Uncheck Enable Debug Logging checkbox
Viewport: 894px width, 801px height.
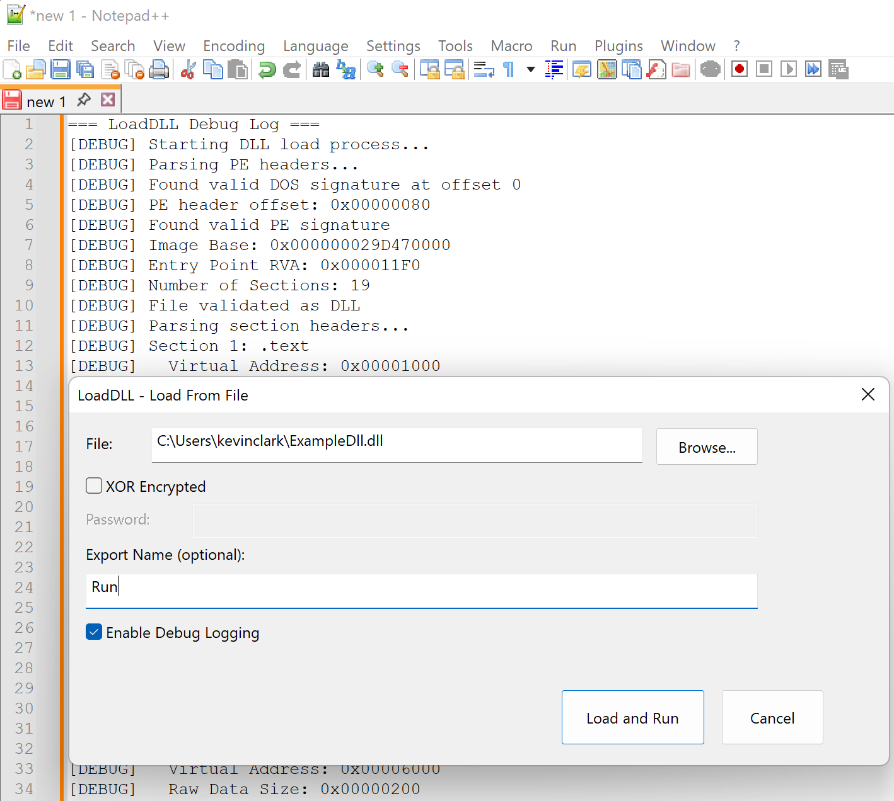(x=93, y=632)
